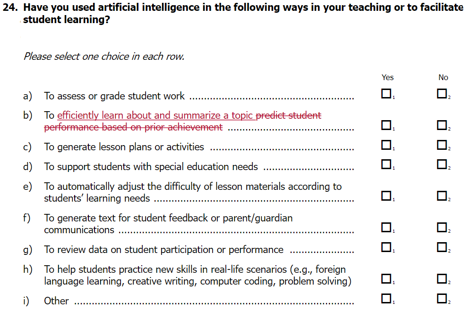Tick Yes for generate lesson plans or activities
The width and height of the screenshot is (464, 310).
[x=387, y=145]
